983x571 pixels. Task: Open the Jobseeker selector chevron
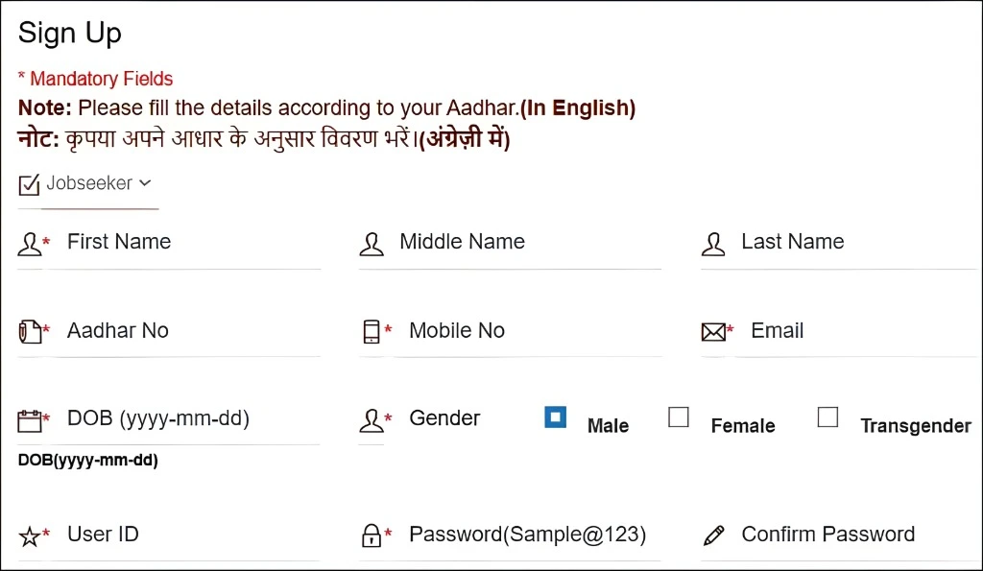click(x=146, y=183)
